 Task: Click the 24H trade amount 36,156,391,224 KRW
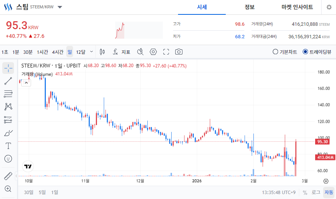pyautogui.click(x=309, y=37)
